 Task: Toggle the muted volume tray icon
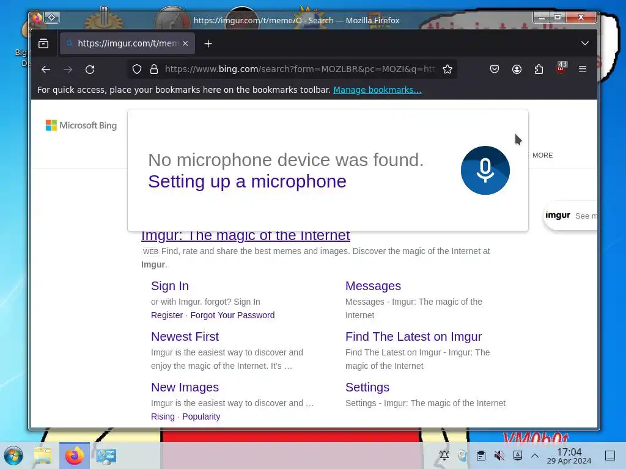point(499,456)
